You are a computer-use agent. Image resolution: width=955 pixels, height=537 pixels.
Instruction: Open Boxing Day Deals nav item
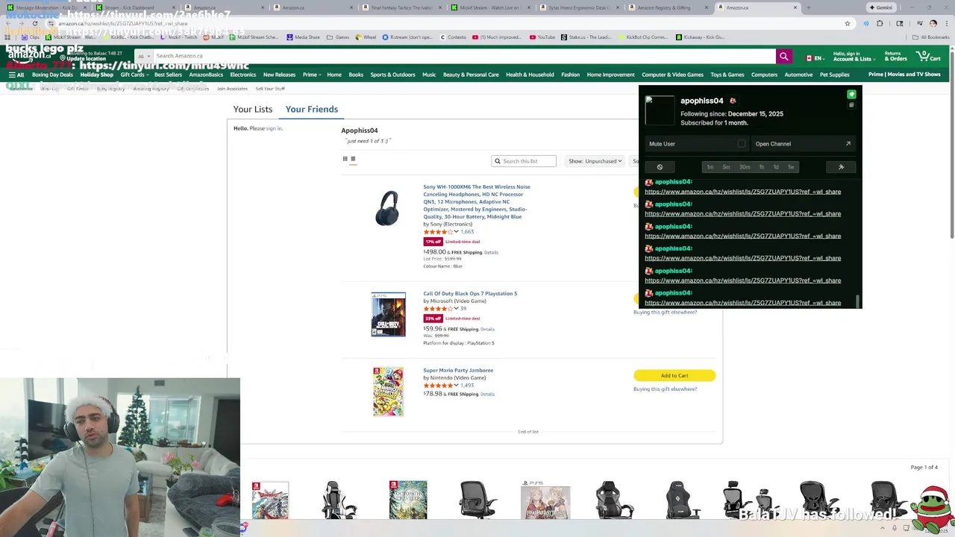click(52, 75)
